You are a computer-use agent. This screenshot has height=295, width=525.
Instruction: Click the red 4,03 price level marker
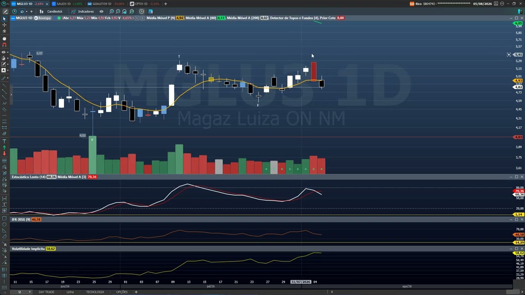click(518, 137)
